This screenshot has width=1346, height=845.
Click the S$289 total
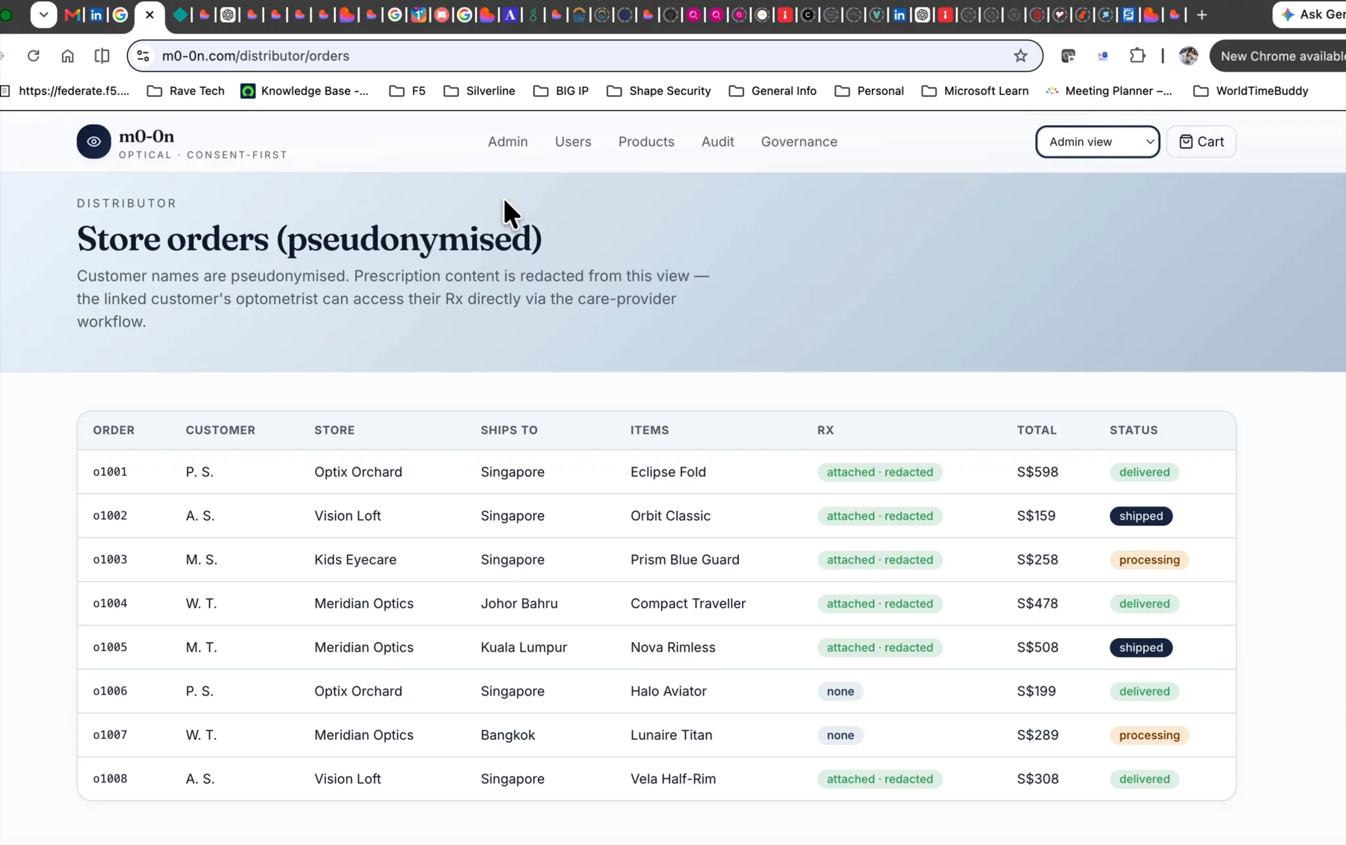pos(1037,735)
